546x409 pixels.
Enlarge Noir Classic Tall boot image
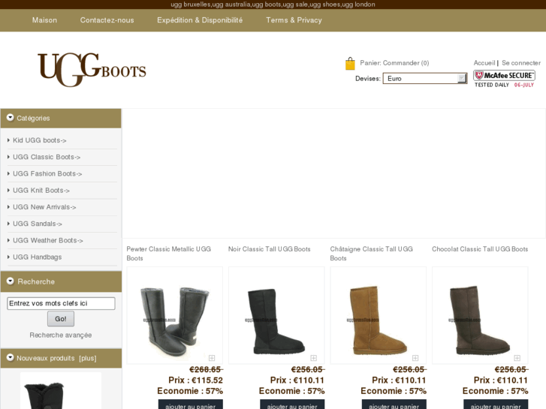[313, 358]
